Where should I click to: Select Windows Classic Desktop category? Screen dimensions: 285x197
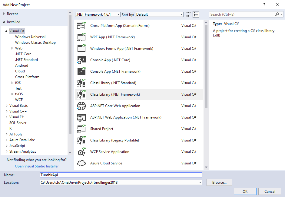coord(35,43)
